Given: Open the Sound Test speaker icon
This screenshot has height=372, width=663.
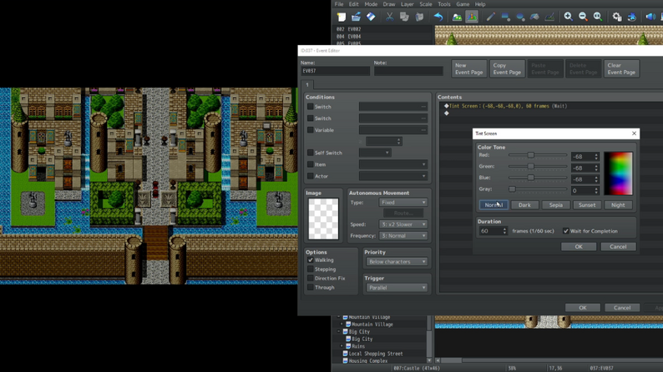Looking at the screenshot, I should [650, 17].
